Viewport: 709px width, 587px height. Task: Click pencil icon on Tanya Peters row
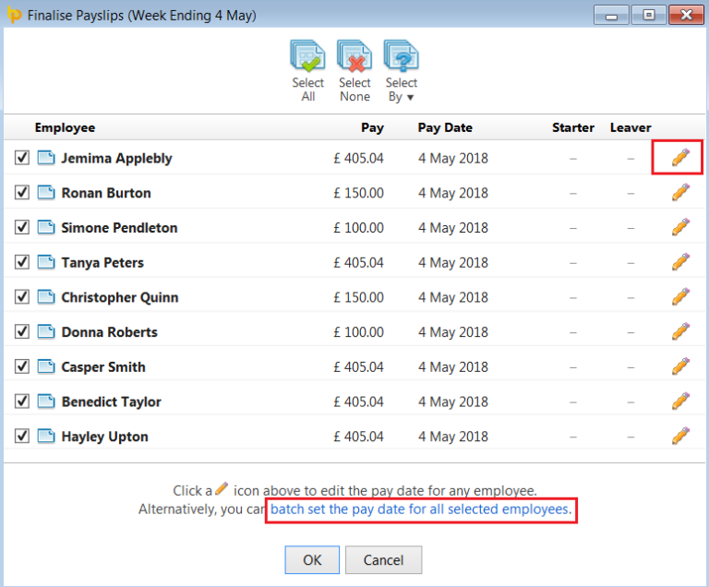[680, 262]
